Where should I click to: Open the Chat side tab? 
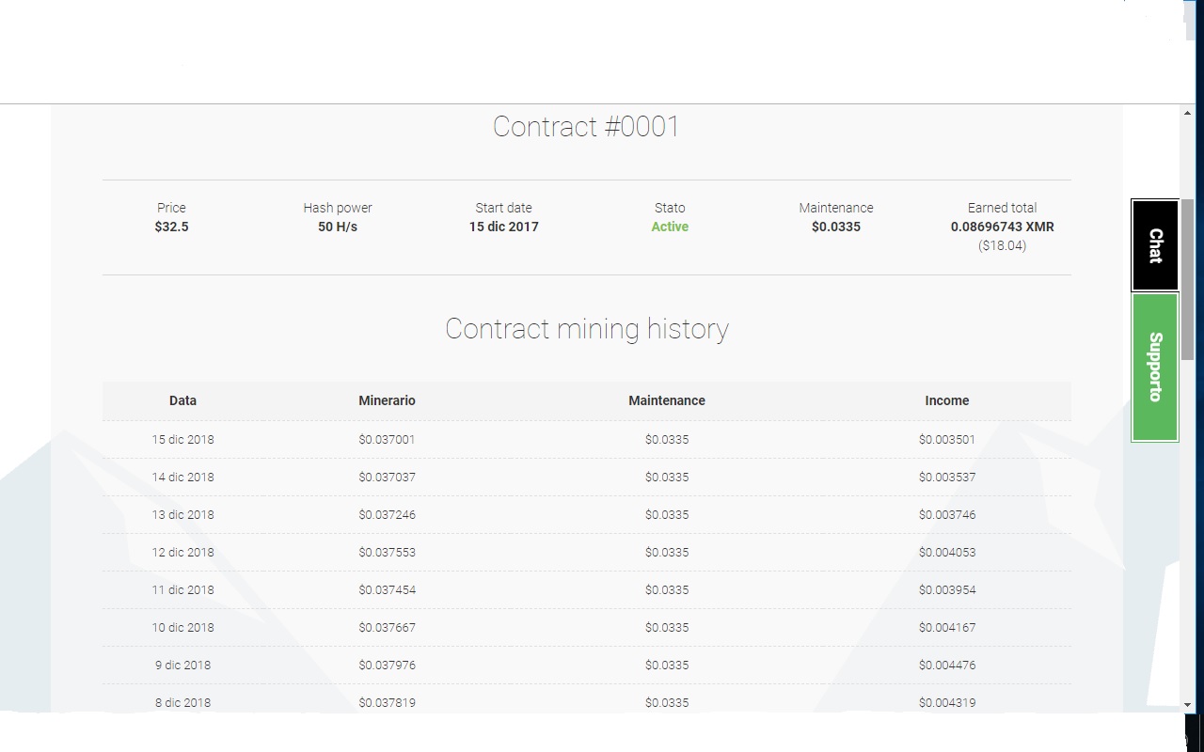coord(1155,245)
